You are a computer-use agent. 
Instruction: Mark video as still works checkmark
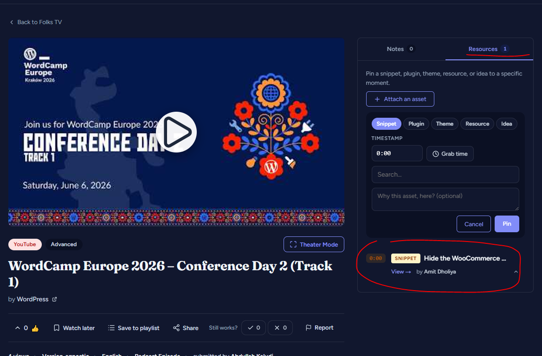tap(253, 328)
